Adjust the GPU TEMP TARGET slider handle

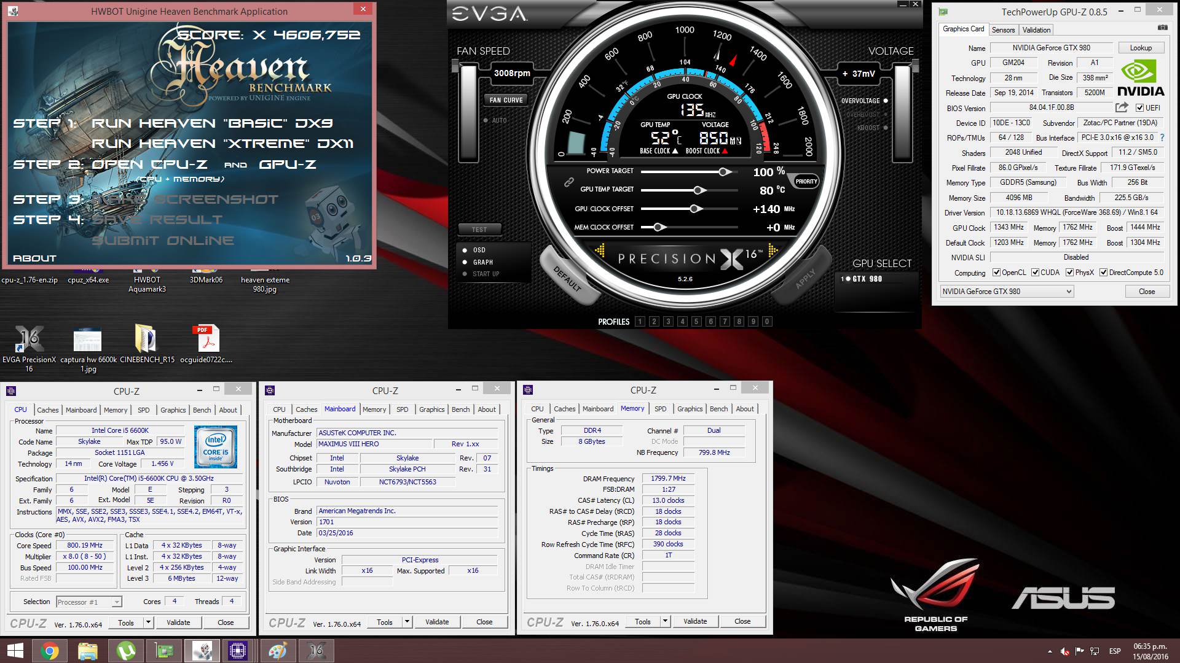click(x=698, y=190)
